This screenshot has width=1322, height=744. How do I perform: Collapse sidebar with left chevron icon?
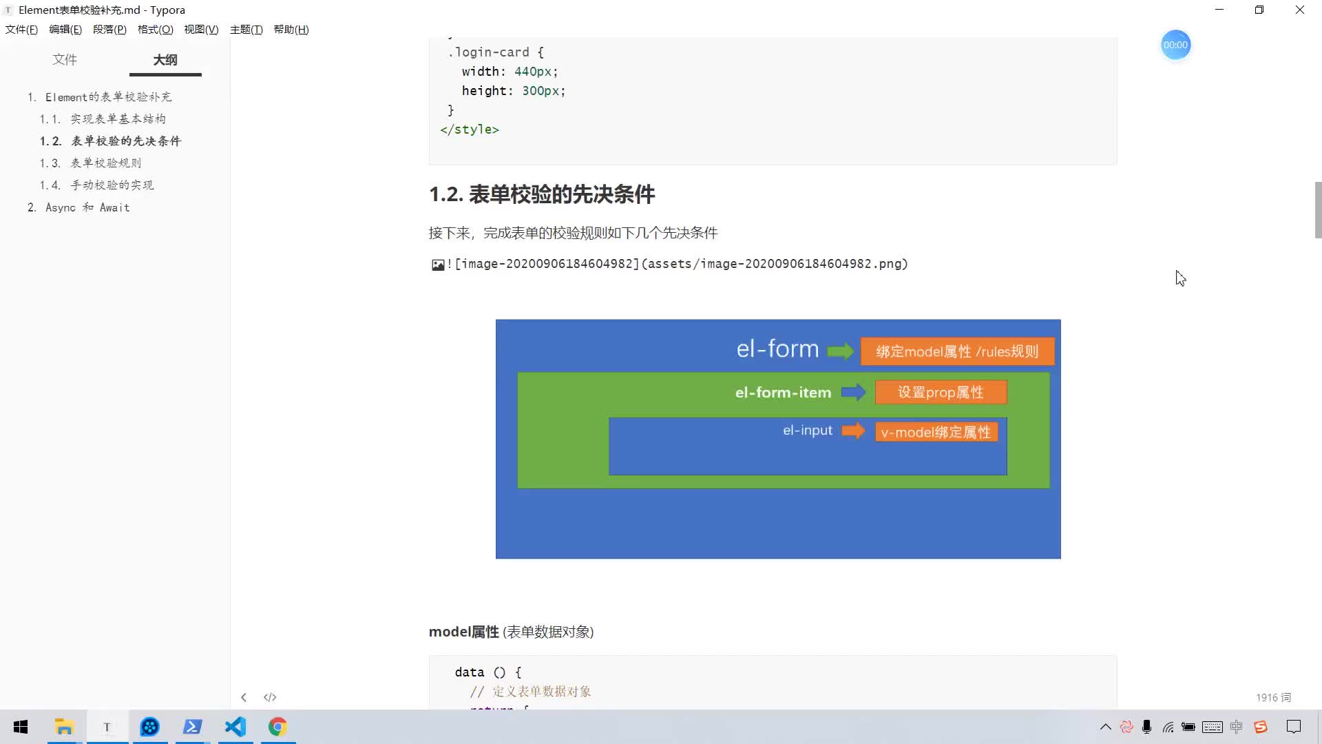point(244,697)
